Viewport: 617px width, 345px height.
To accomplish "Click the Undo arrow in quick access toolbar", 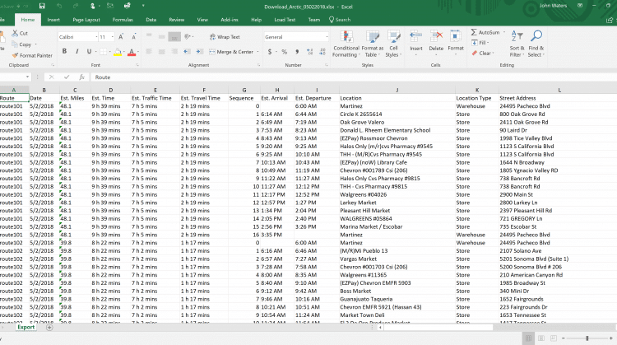I will click(x=59, y=6).
